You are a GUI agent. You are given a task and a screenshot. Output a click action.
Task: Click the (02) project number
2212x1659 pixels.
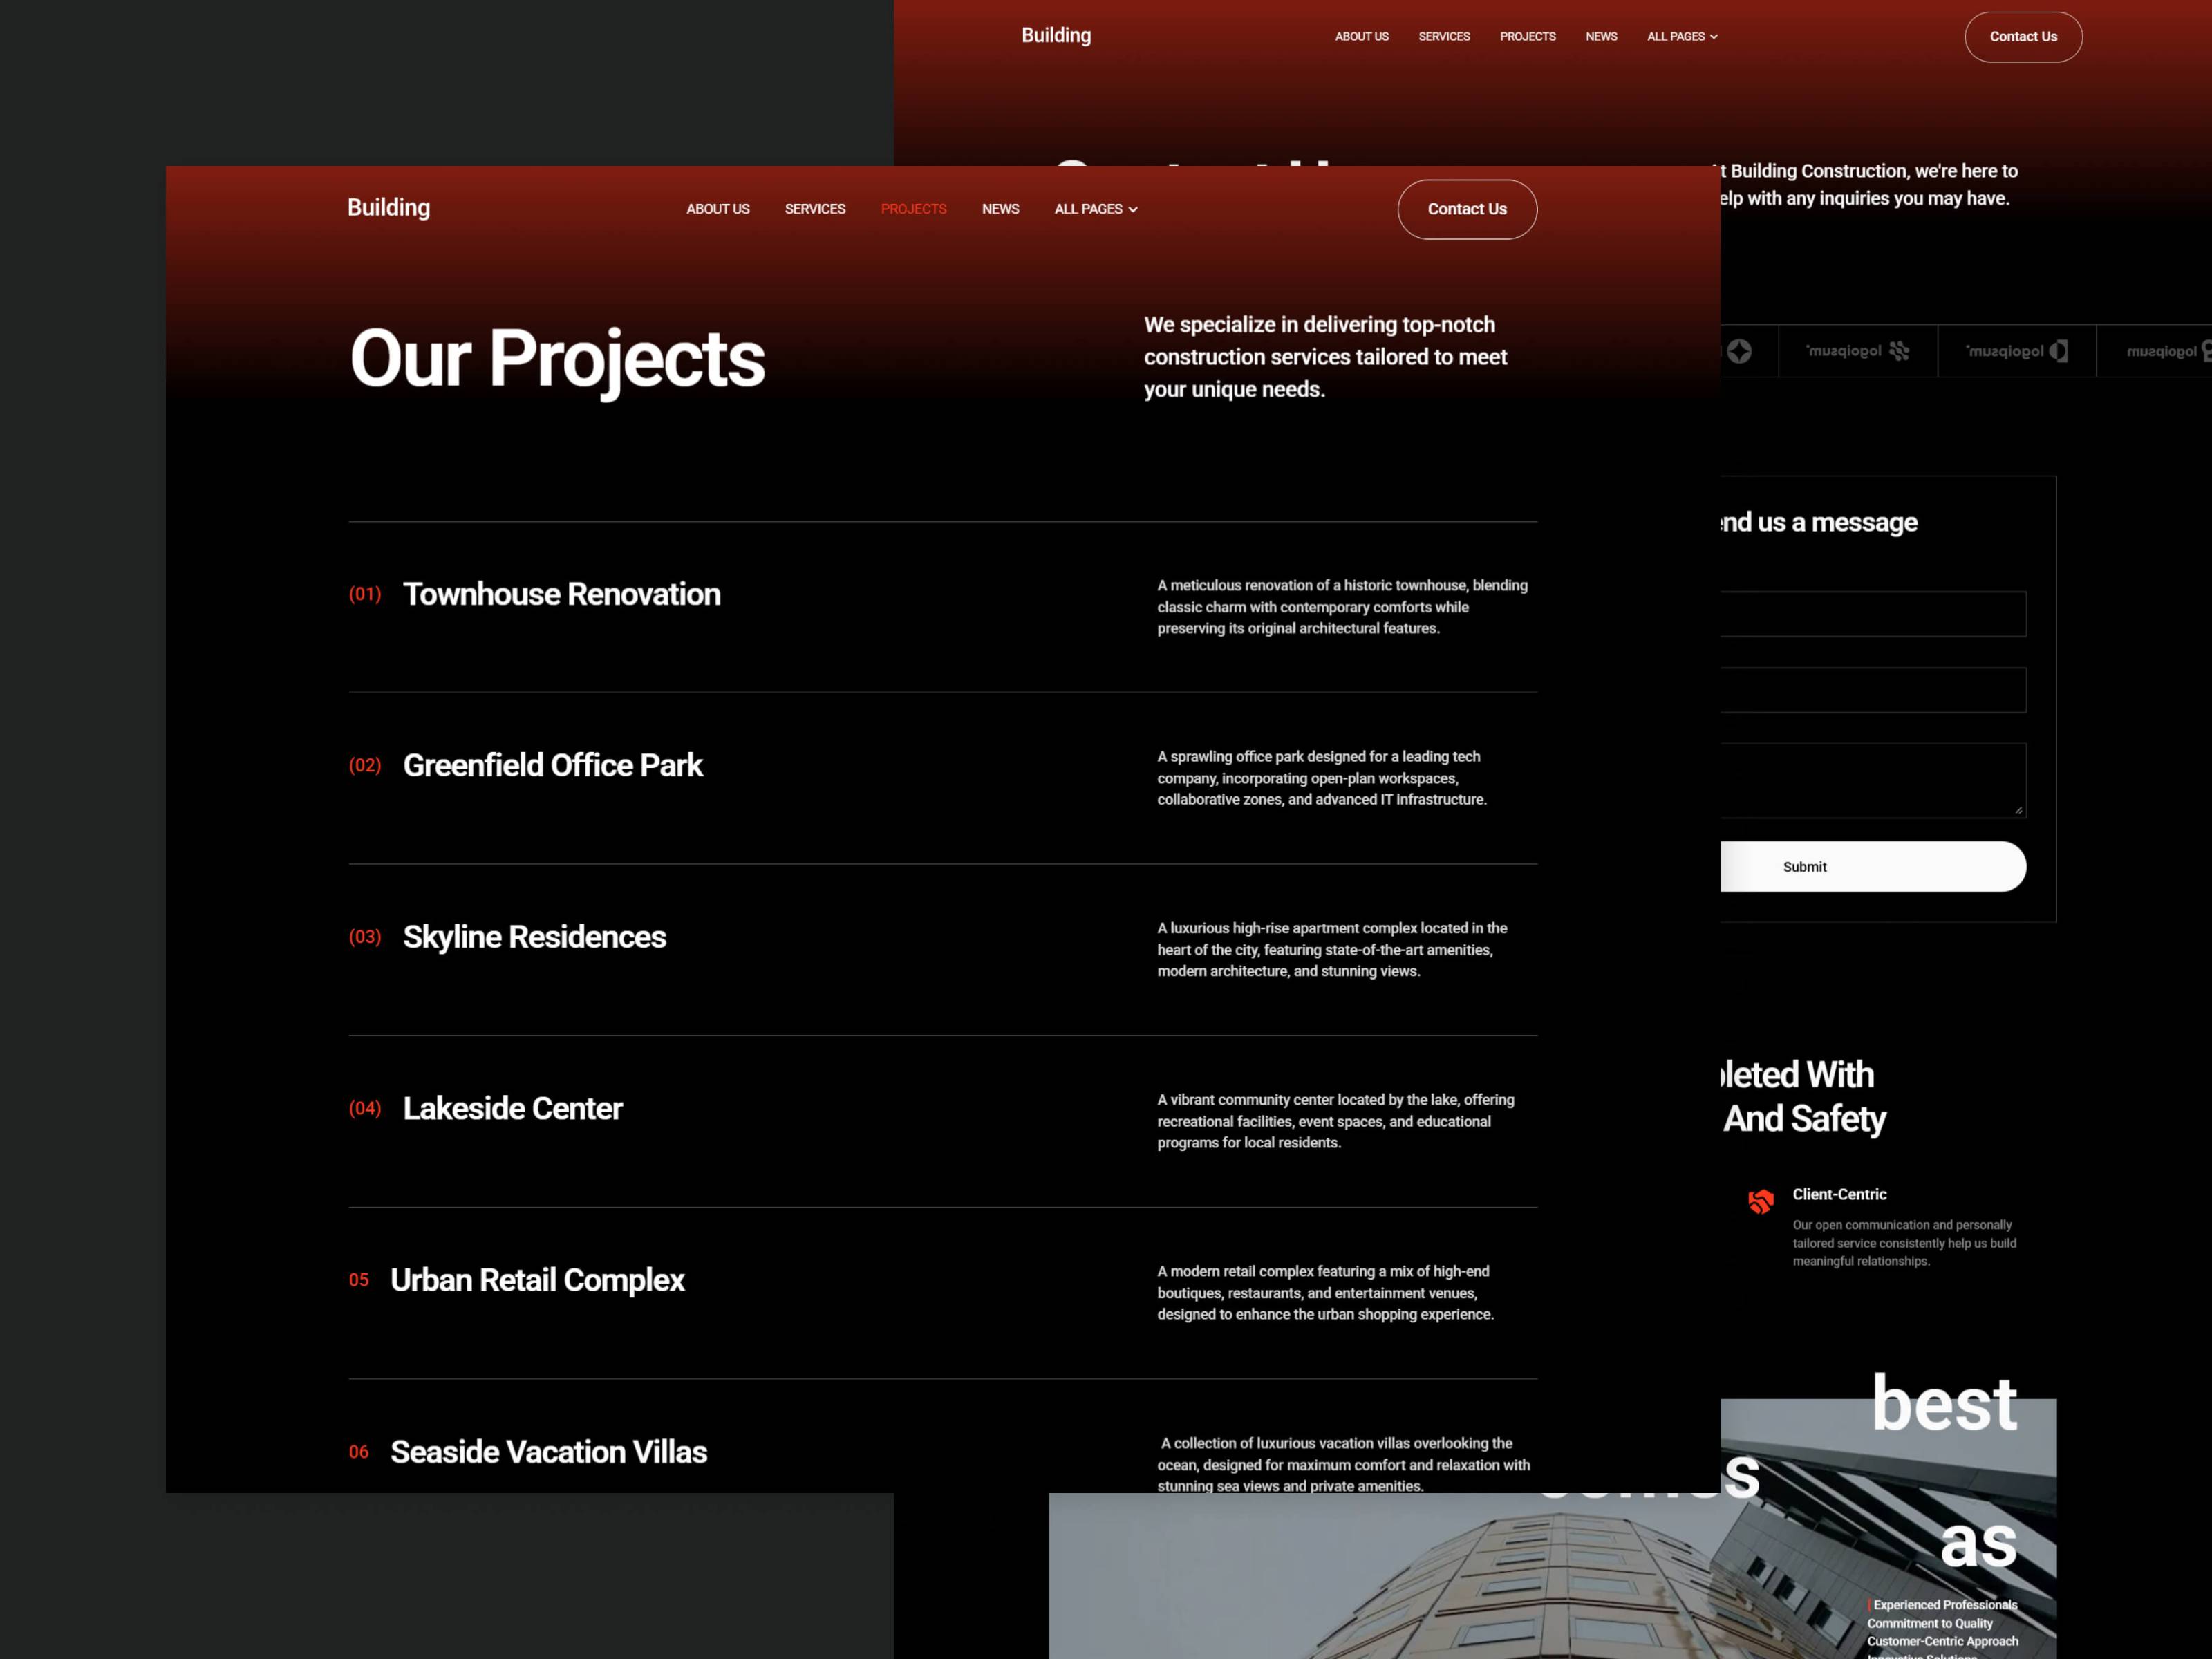(365, 765)
